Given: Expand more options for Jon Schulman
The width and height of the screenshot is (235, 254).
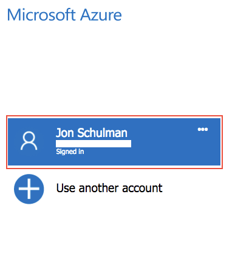Looking at the screenshot, I should (203, 129).
